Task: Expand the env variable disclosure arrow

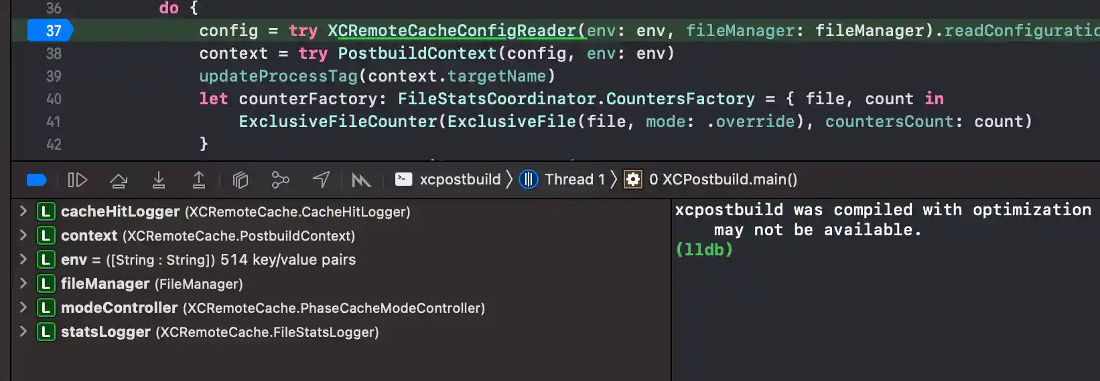Action: (x=23, y=259)
